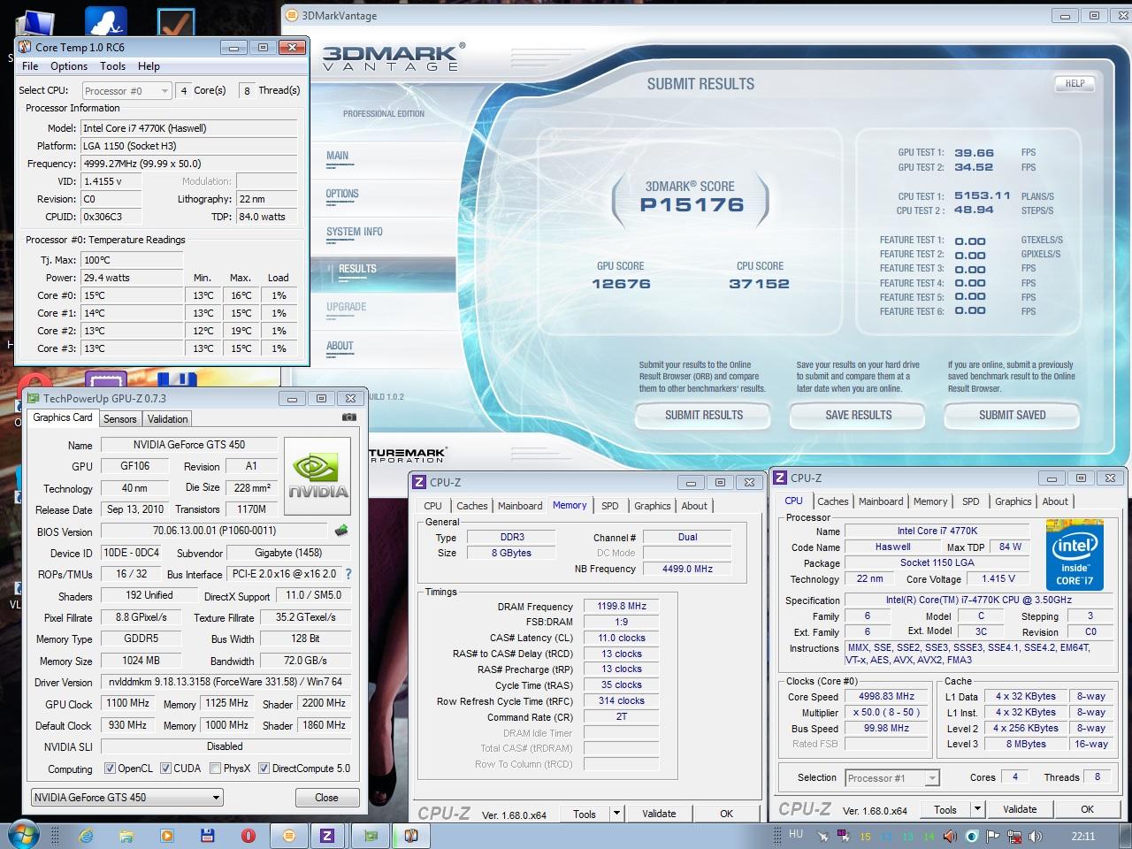Open SYSTEM INFO in 3DMark Vantage sidebar
This screenshot has height=849, width=1132.
pos(354,232)
